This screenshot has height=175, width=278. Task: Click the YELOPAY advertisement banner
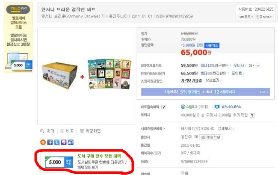(x=18, y=38)
